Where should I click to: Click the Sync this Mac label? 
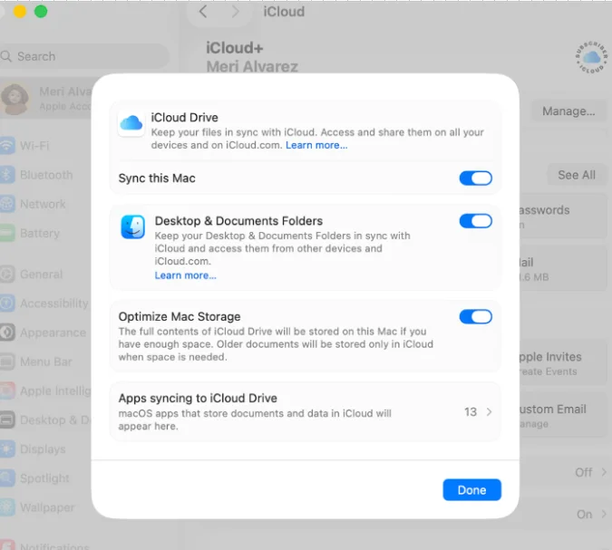point(157,179)
